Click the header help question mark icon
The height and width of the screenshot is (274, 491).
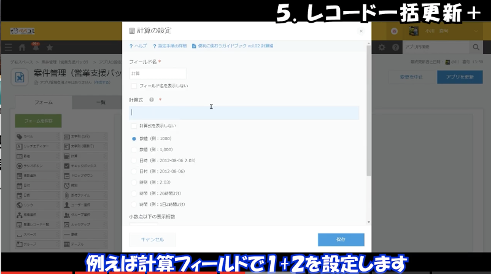(394, 47)
